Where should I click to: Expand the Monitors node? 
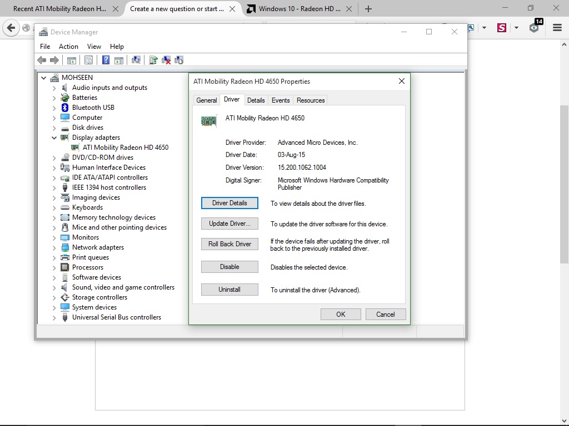pos(54,237)
